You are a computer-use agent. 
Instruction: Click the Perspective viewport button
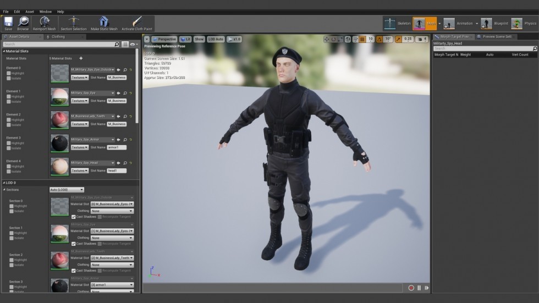point(164,39)
